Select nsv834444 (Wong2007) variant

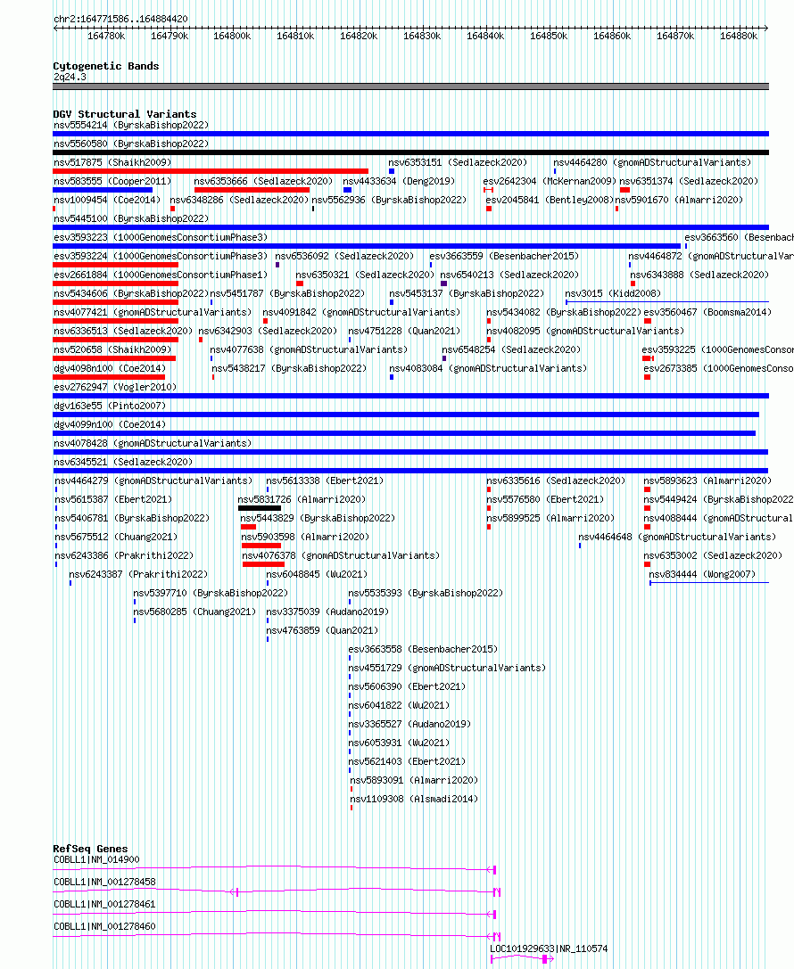click(x=702, y=574)
